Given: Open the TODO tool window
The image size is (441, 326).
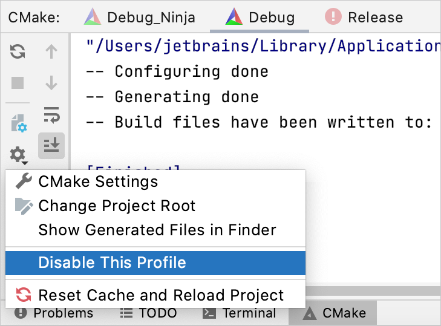Looking at the screenshot, I should coord(148,313).
